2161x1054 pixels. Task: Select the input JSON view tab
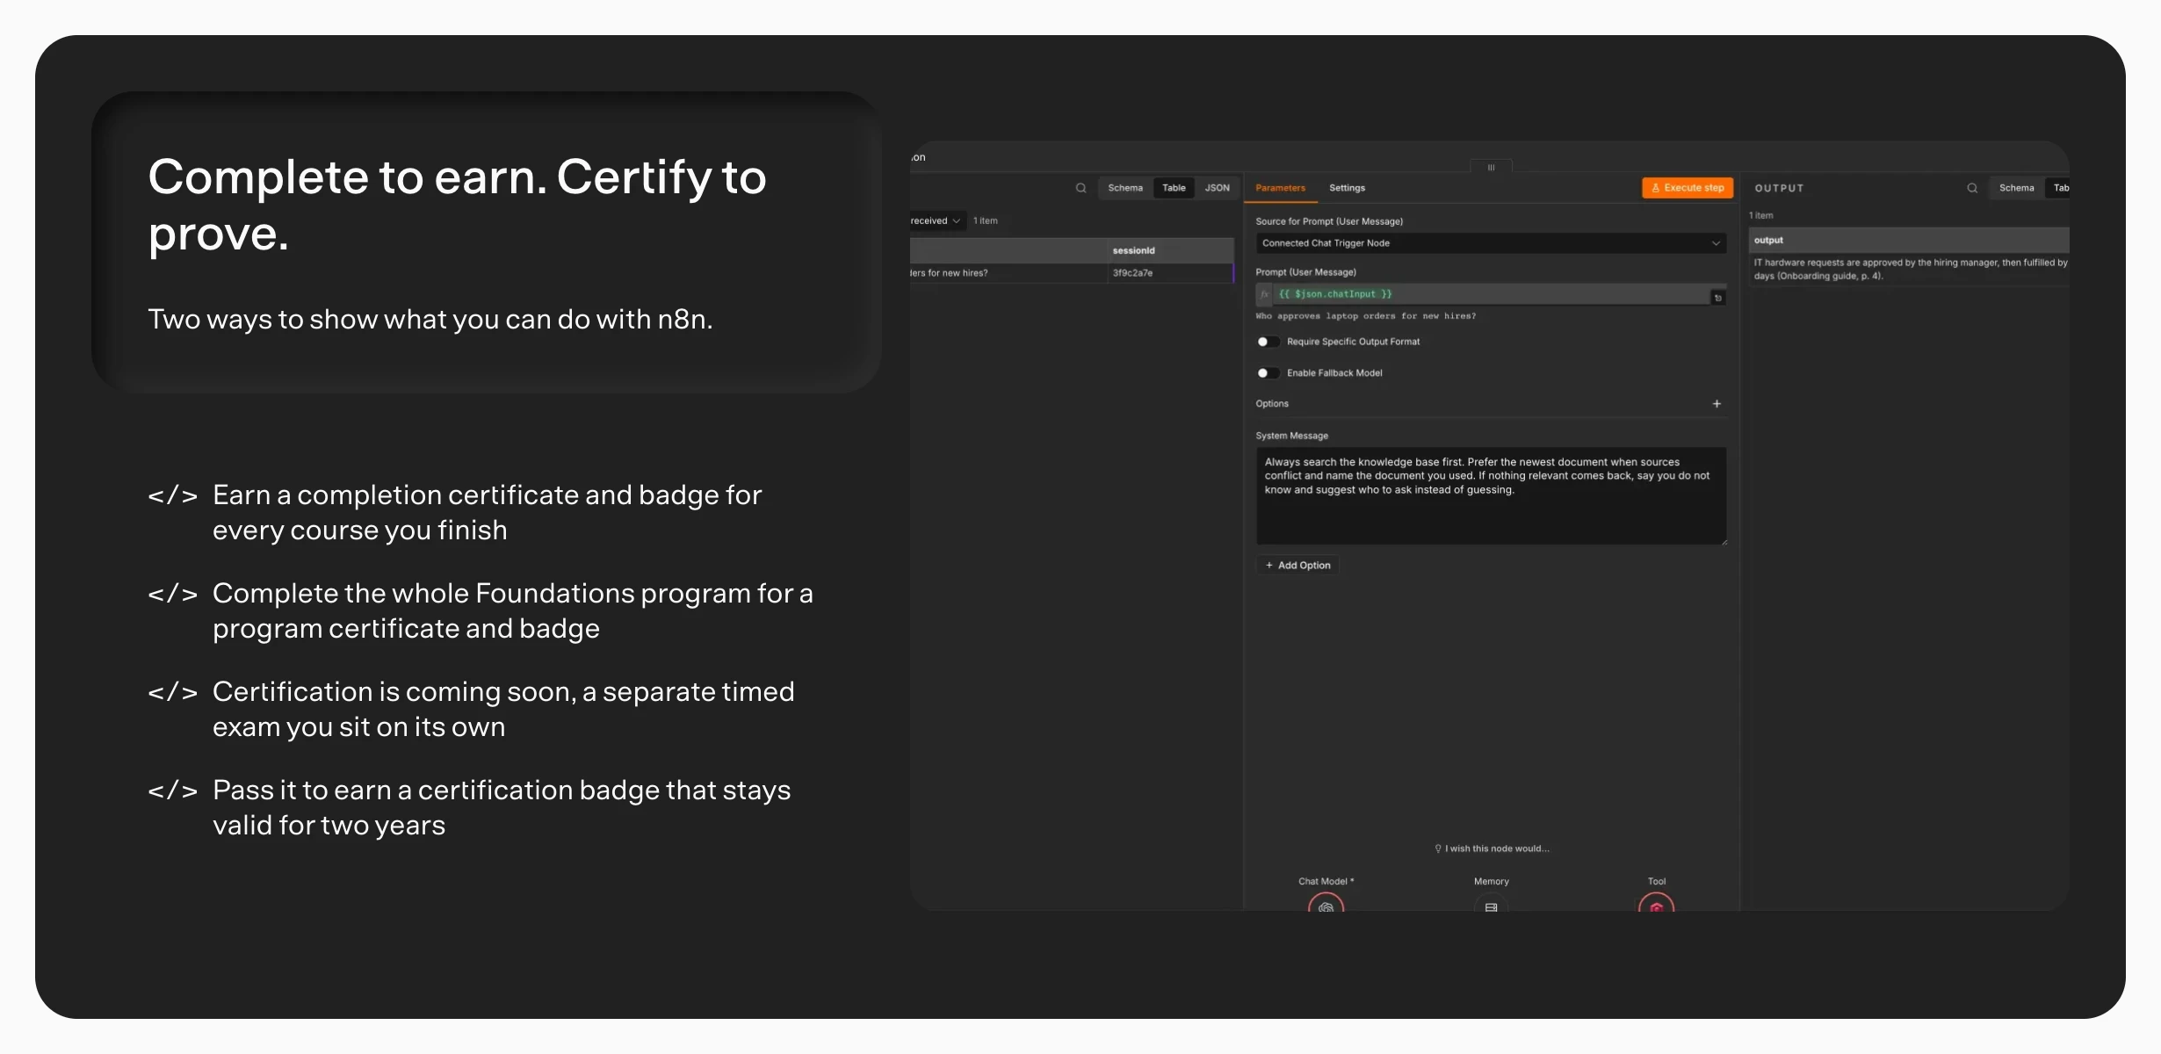pos(1217,188)
